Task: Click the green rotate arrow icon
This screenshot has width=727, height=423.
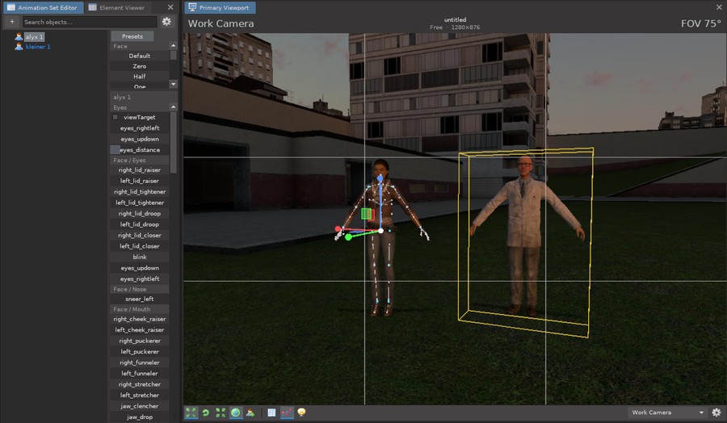Action: click(x=206, y=413)
